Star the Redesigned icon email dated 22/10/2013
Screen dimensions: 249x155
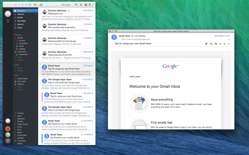[x=82, y=10]
